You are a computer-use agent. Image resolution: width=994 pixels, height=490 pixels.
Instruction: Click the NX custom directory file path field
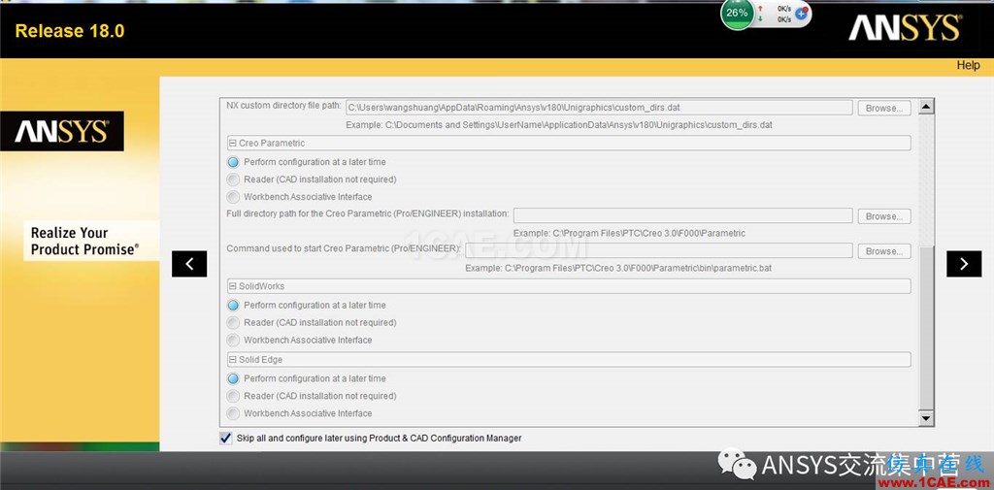[x=598, y=108]
